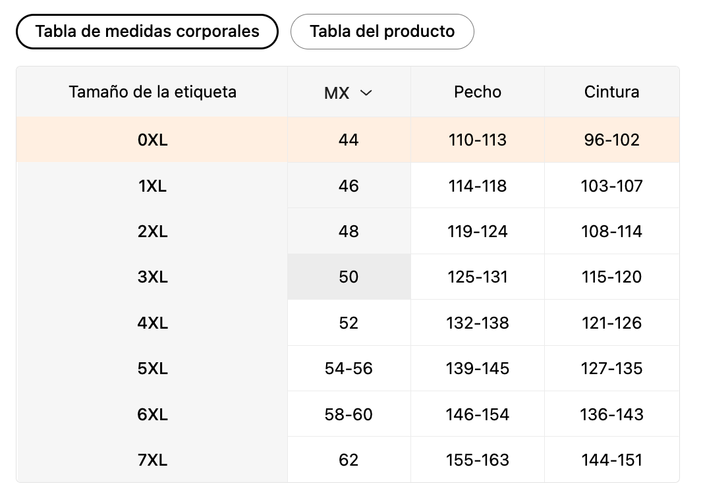Select the 3XL size label

click(152, 277)
